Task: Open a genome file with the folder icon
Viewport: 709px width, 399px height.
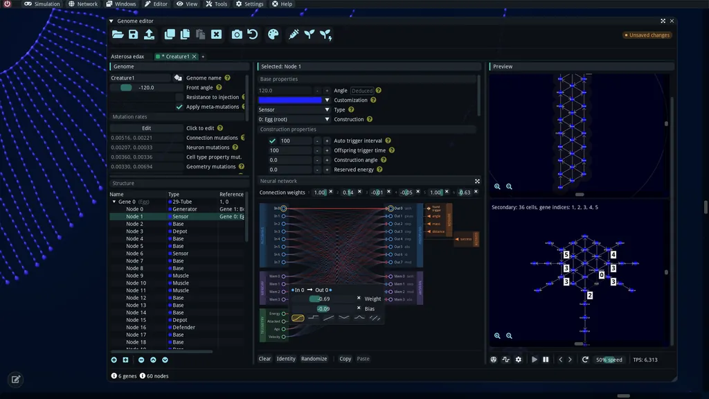Action: tap(118, 35)
